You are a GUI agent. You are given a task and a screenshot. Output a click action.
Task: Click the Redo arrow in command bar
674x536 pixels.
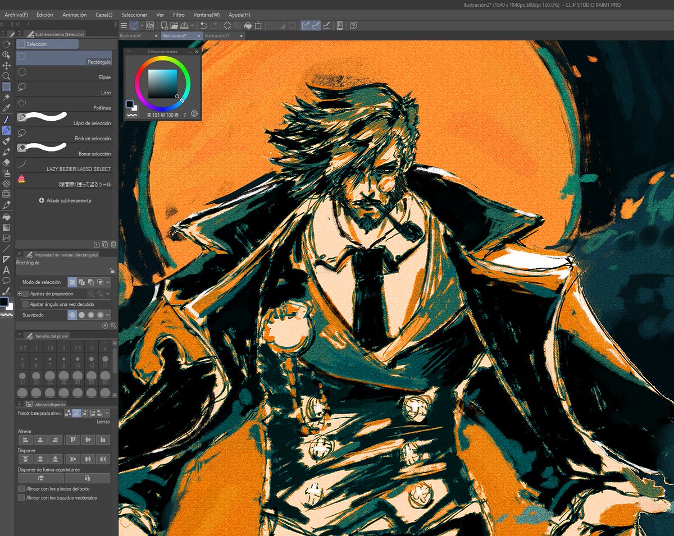213,25
